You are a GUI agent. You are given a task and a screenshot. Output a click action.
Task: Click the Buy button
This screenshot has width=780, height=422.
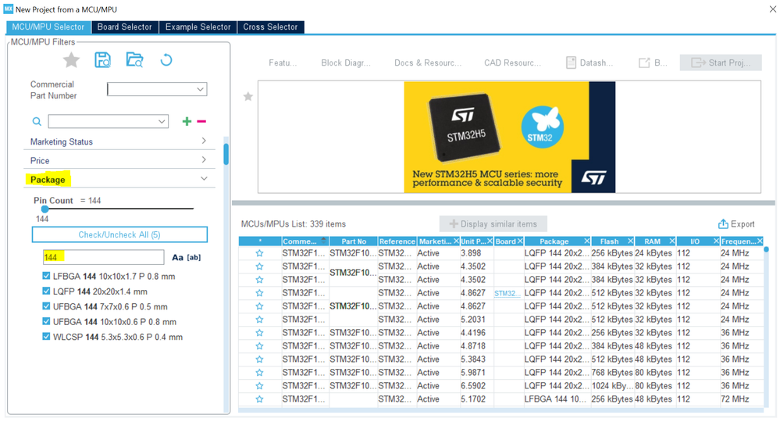[653, 63]
